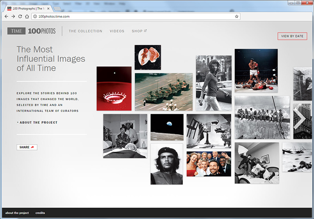Click the 100 PHOTOS logo
Viewport: 314px width, 219px height.
point(42,31)
